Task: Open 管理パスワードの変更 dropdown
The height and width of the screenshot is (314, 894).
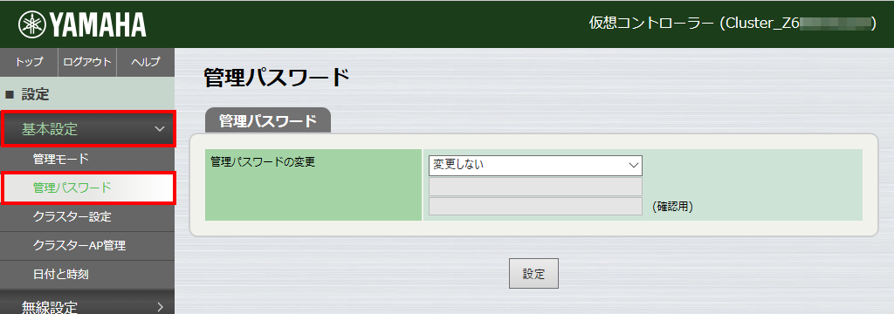Action: pyautogui.click(x=535, y=165)
